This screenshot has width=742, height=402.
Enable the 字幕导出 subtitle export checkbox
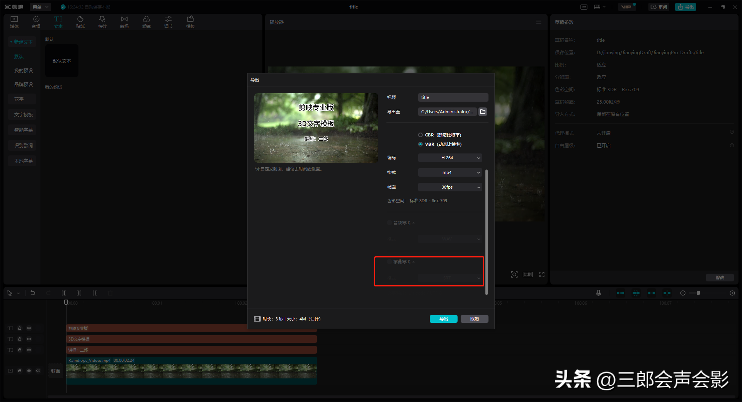point(390,262)
